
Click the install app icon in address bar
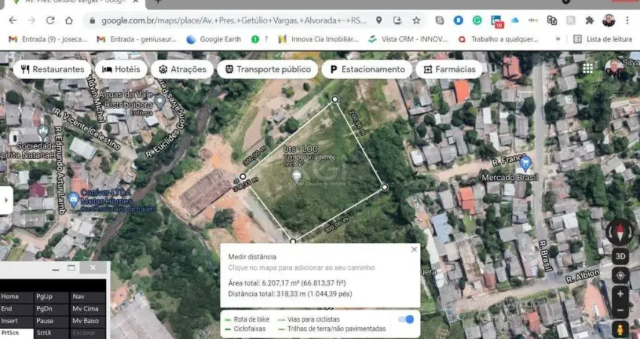[398, 20]
